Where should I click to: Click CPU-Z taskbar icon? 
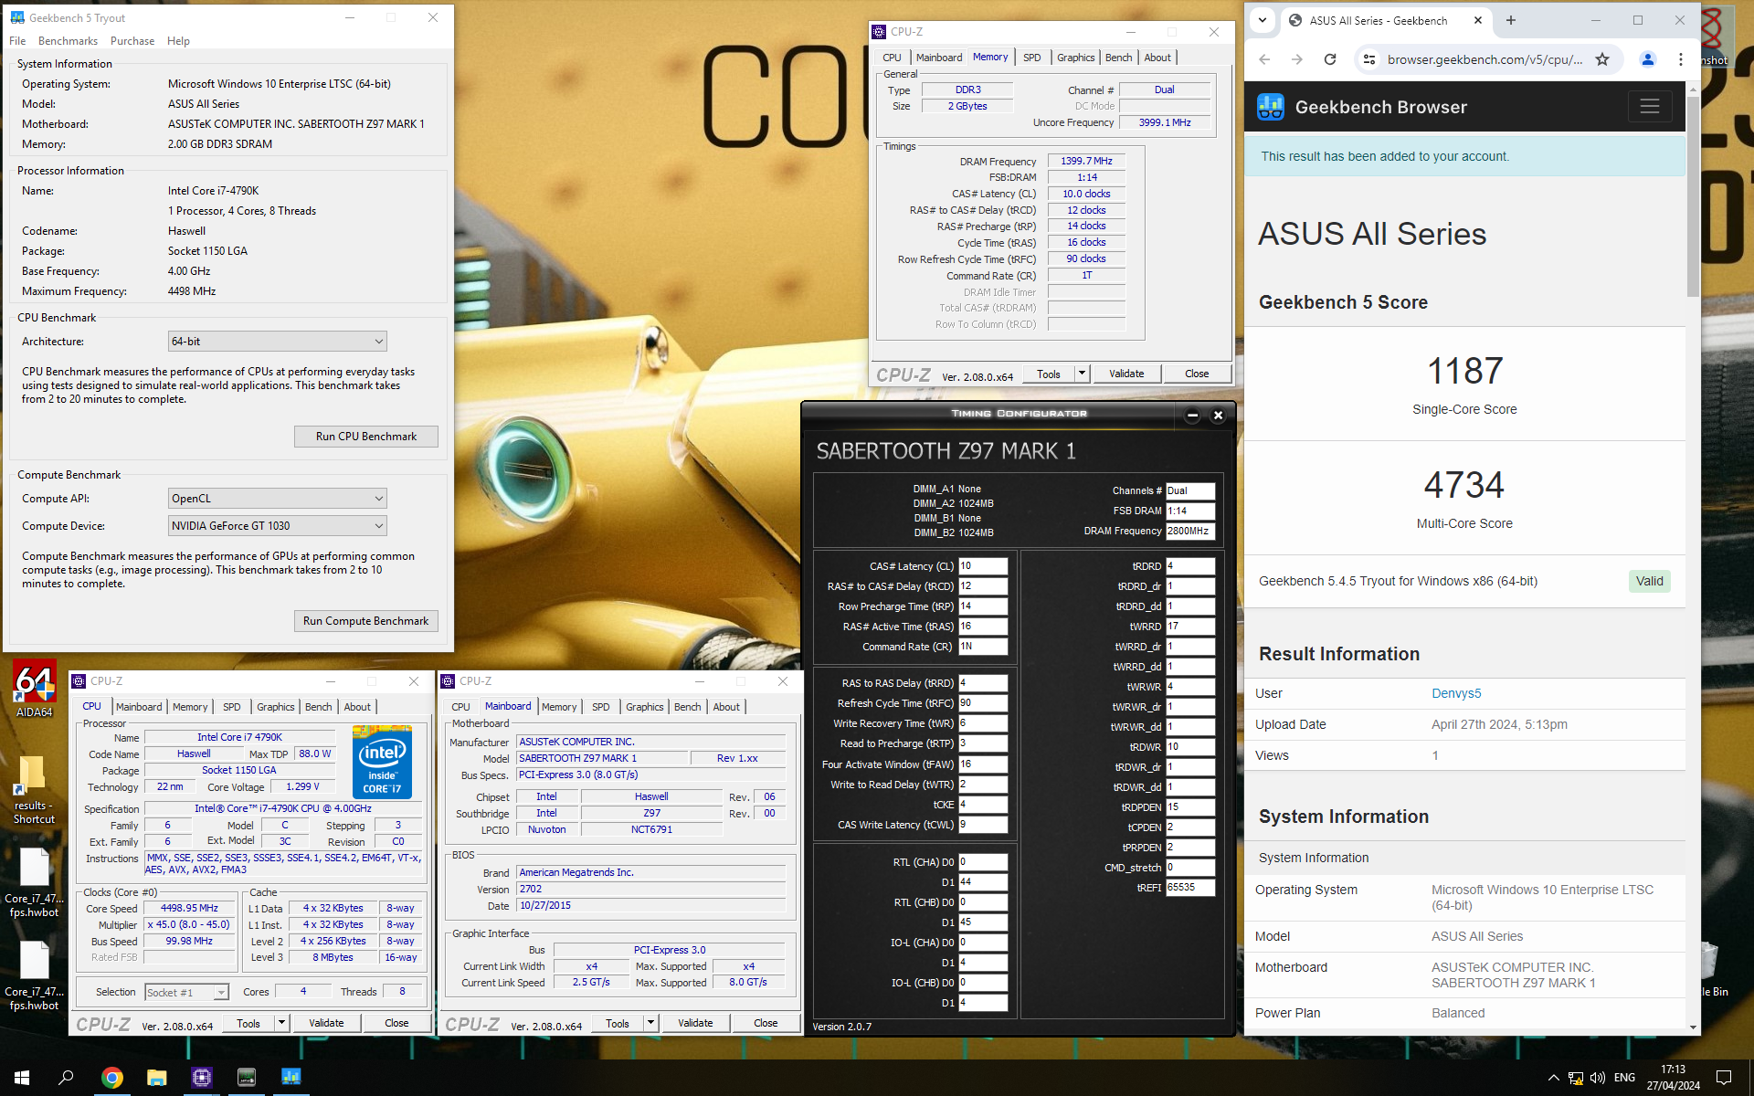click(x=202, y=1078)
